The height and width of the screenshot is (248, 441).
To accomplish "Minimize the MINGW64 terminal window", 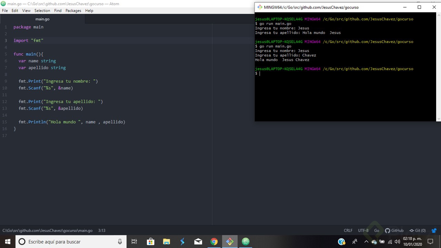I will pyautogui.click(x=404, y=7).
